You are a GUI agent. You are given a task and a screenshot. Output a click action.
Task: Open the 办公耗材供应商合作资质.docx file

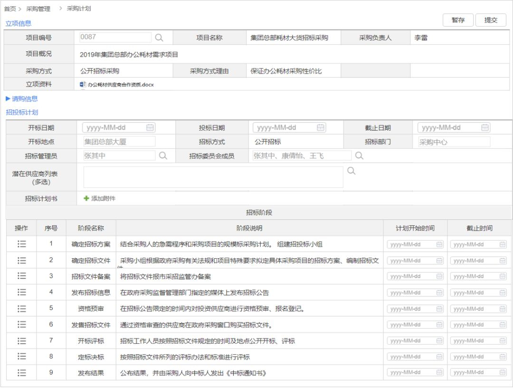[x=121, y=85]
